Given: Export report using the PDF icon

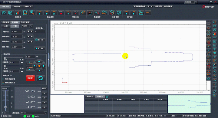Looking at the screenshot, I should (25, 13).
